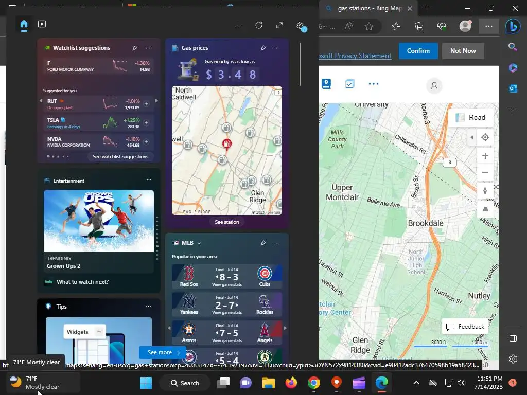Open Entertainment widget more options

(149, 180)
